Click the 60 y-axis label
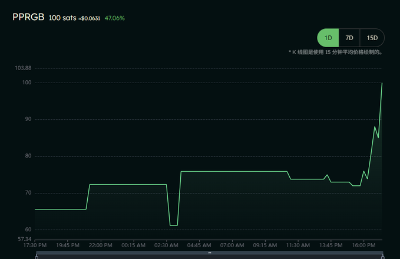 coord(28,230)
